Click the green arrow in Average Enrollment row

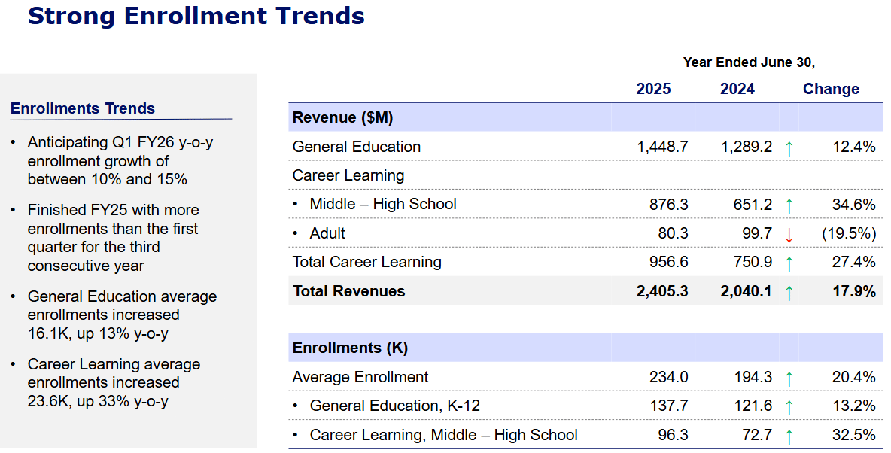tap(789, 379)
